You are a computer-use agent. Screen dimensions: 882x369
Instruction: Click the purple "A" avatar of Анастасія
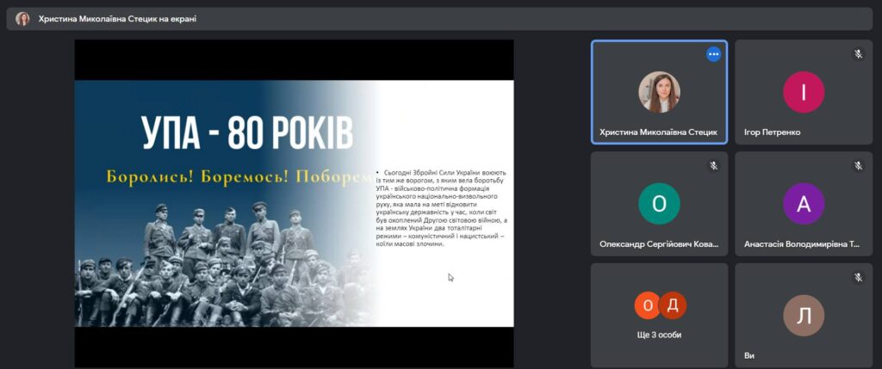[x=803, y=204]
